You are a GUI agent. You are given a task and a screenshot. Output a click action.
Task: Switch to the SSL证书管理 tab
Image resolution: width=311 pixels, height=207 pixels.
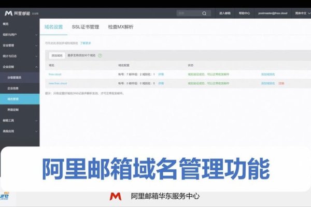[86, 27]
